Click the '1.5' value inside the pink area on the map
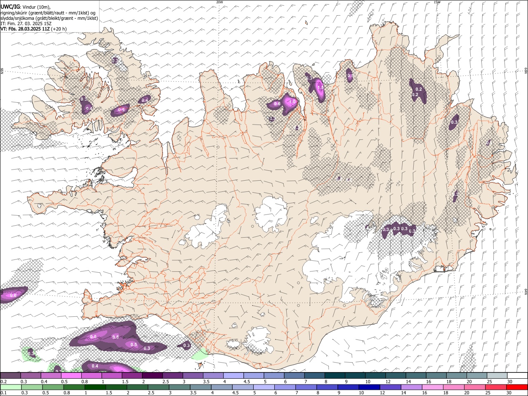528x396 pixels. (x=321, y=87)
